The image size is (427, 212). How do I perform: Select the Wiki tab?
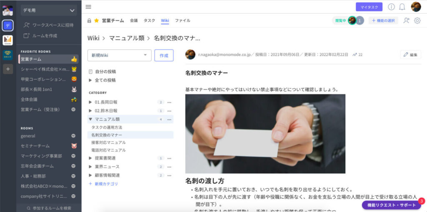[165, 20]
